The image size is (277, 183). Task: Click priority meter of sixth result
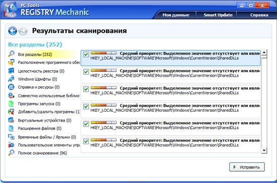104,140
